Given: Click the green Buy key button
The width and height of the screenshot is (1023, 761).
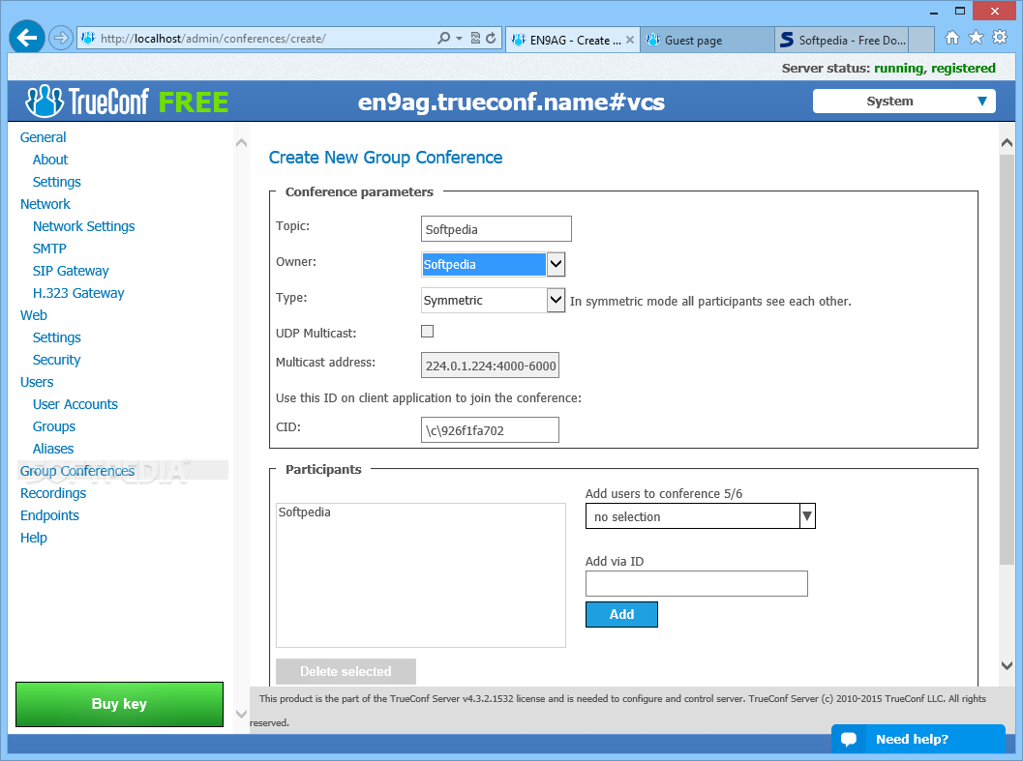Looking at the screenshot, I should pyautogui.click(x=119, y=704).
